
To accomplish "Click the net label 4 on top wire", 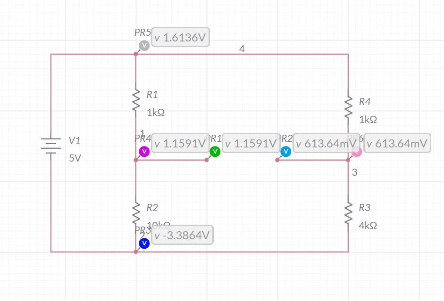I will click(242, 48).
